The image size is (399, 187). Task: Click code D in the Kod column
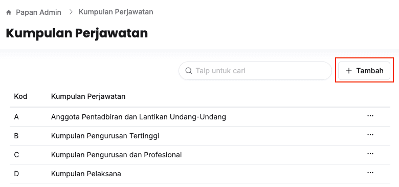(x=16, y=174)
